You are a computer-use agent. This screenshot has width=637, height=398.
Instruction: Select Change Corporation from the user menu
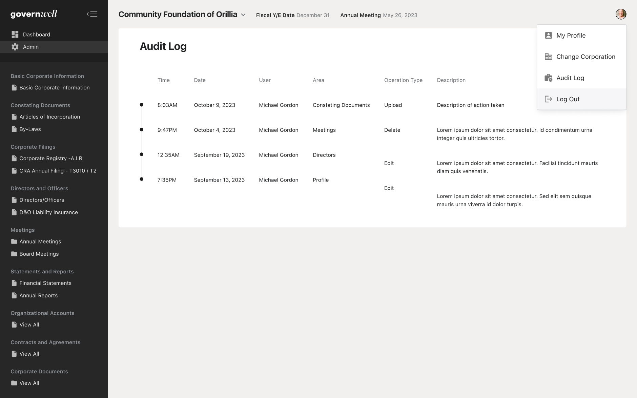pyautogui.click(x=585, y=57)
